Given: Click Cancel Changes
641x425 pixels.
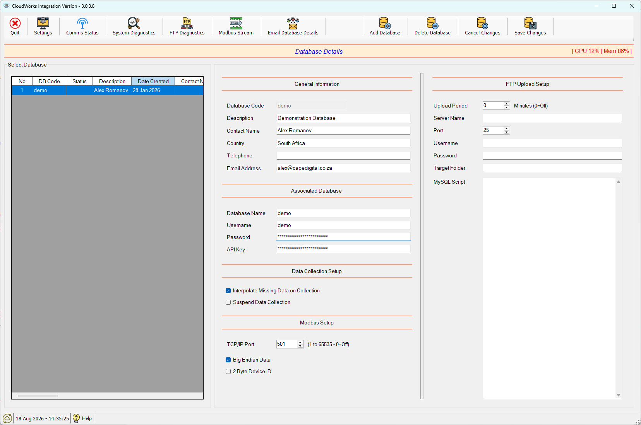Looking at the screenshot, I should pos(482,26).
